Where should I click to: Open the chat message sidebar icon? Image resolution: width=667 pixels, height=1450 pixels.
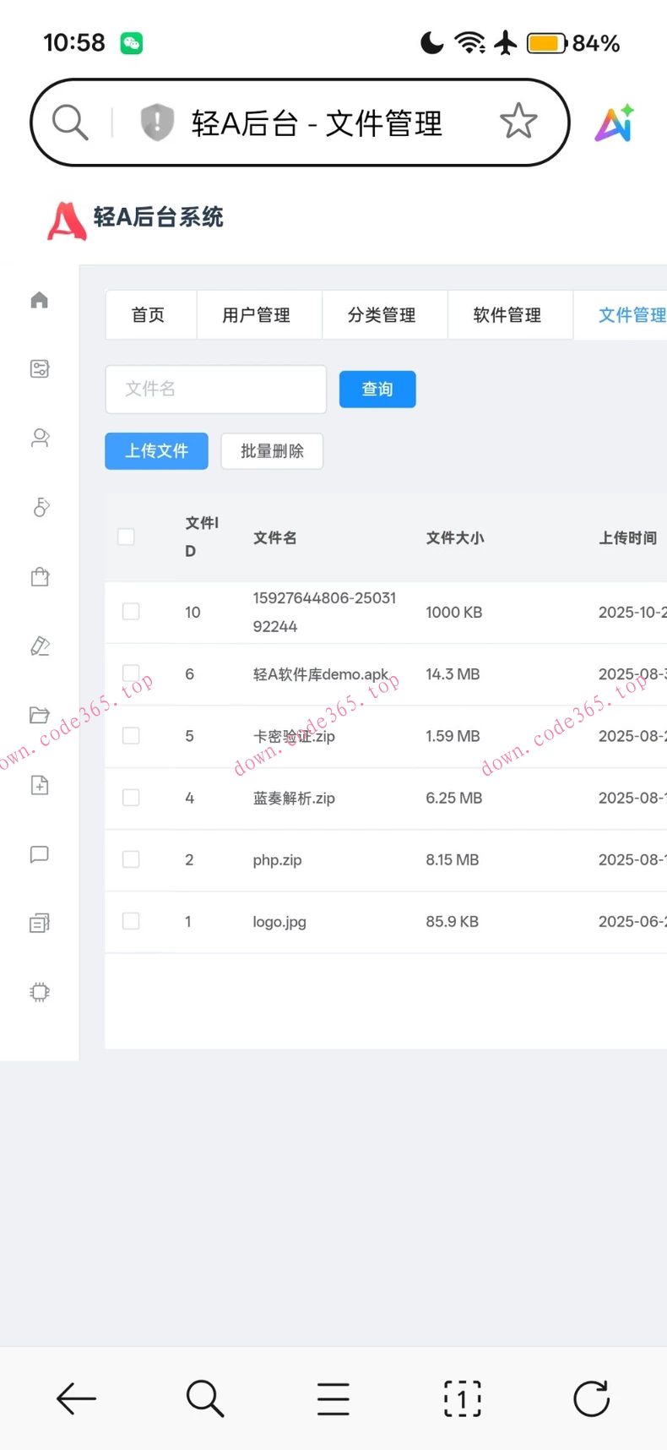[x=40, y=854]
